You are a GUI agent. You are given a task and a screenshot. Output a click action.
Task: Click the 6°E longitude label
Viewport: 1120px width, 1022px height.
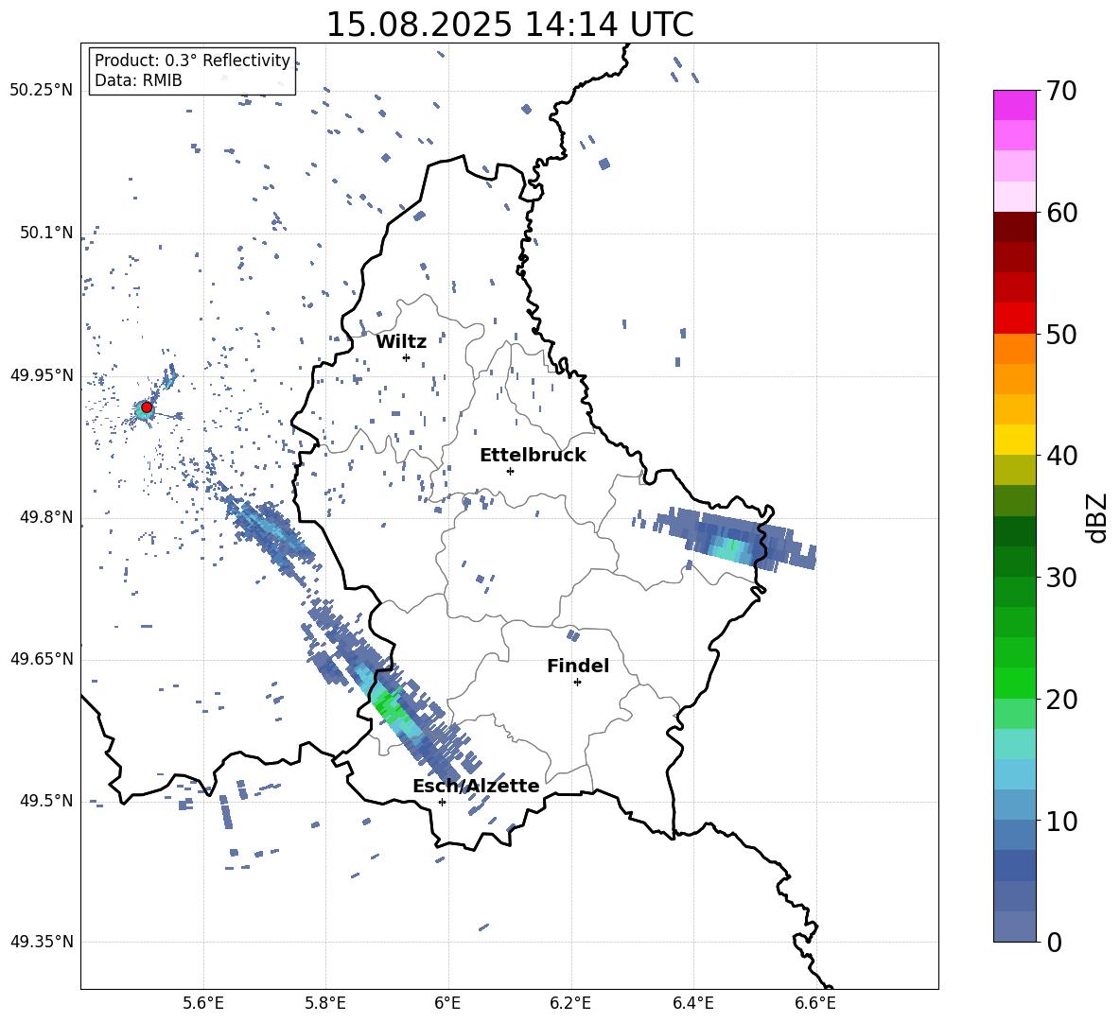pos(447,1003)
